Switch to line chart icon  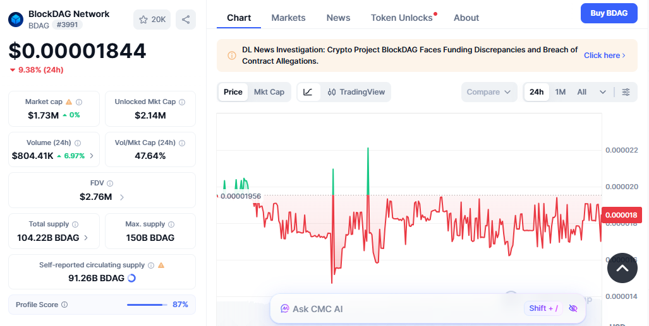308,91
